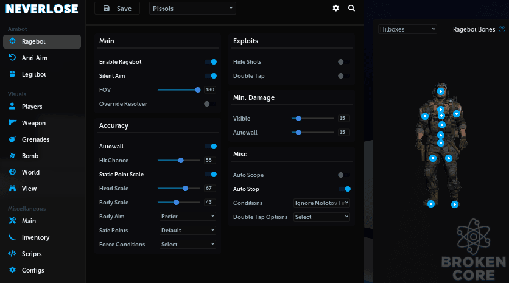Toggle the left-side arm hitbox point
This screenshot has height=283, width=509.
[425, 116]
